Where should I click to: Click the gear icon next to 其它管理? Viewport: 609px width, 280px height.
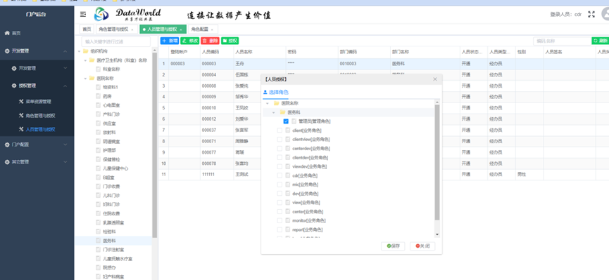7,162
